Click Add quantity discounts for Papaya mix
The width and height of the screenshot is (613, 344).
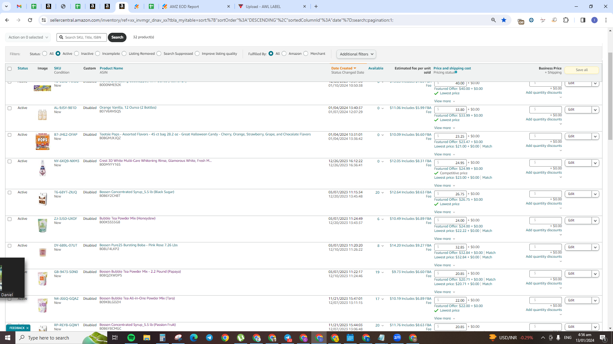point(544,283)
